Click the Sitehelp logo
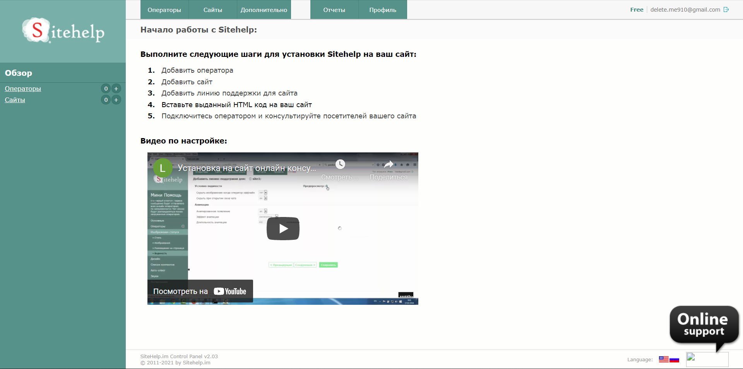 (63, 30)
